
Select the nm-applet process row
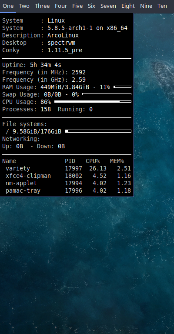coord(67,183)
